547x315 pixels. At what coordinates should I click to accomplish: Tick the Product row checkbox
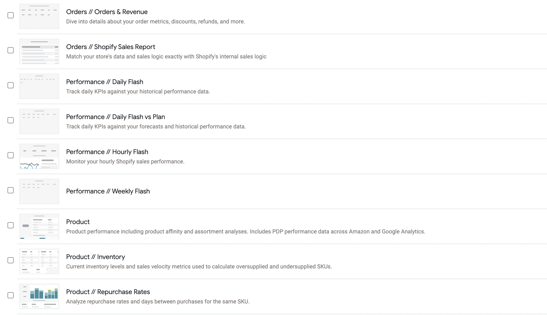point(11,225)
